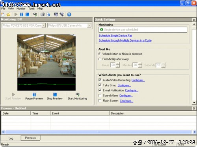Click the Minutes value field
Viewport: 197px width, 147px height.
136,65
